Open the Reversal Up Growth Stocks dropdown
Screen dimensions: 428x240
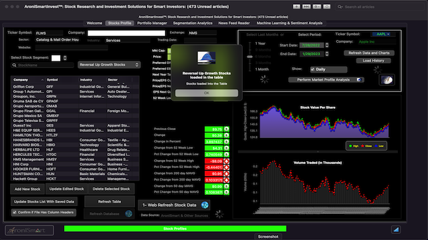click(109, 65)
